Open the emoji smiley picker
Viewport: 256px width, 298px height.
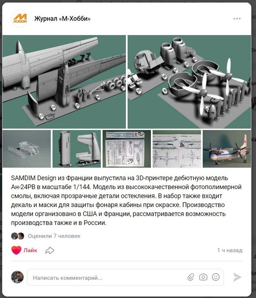[216, 277]
